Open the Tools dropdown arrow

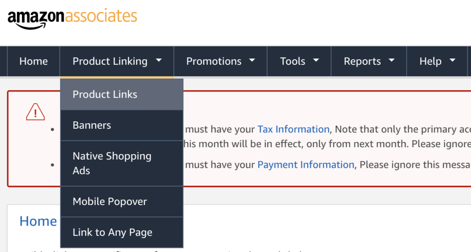316,61
